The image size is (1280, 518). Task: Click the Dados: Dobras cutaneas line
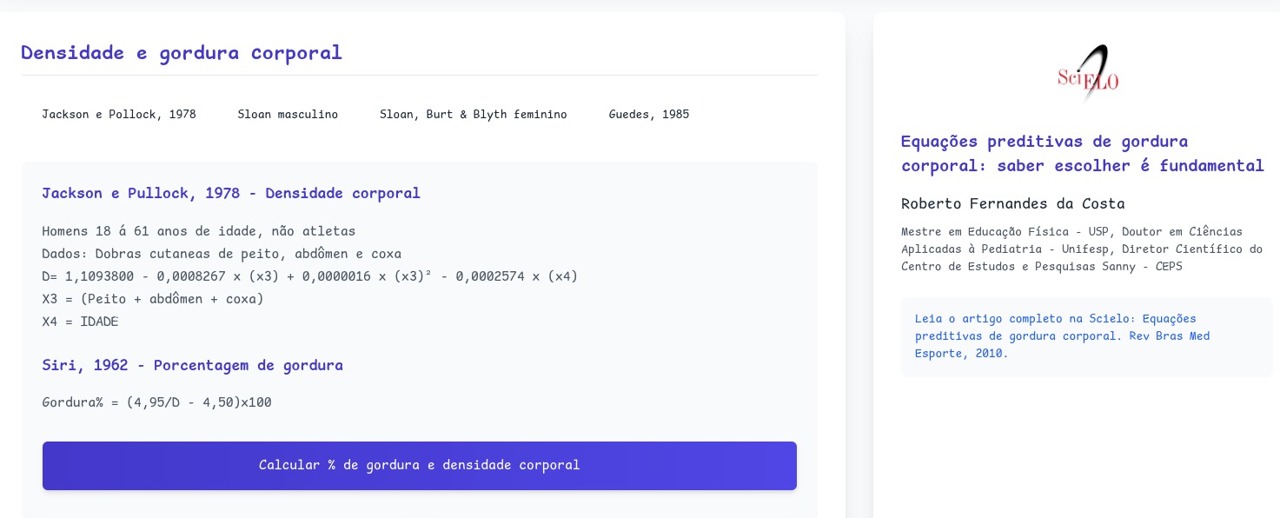point(222,254)
